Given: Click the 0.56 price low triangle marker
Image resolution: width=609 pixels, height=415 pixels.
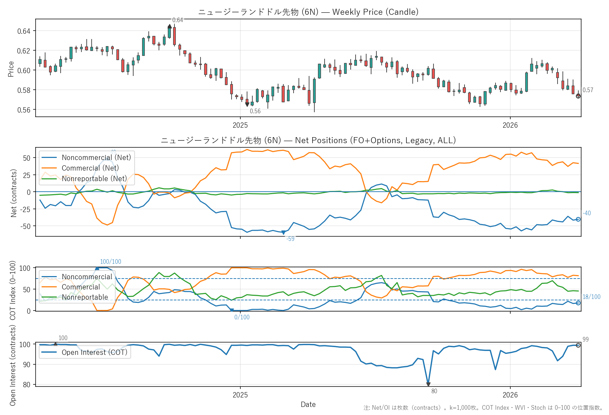Looking at the screenshot, I should pyautogui.click(x=247, y=104).
